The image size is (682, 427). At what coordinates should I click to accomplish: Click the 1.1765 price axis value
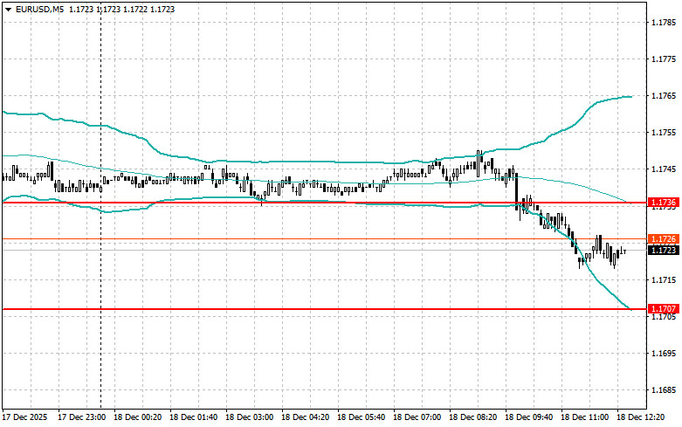tap(664, 96)
